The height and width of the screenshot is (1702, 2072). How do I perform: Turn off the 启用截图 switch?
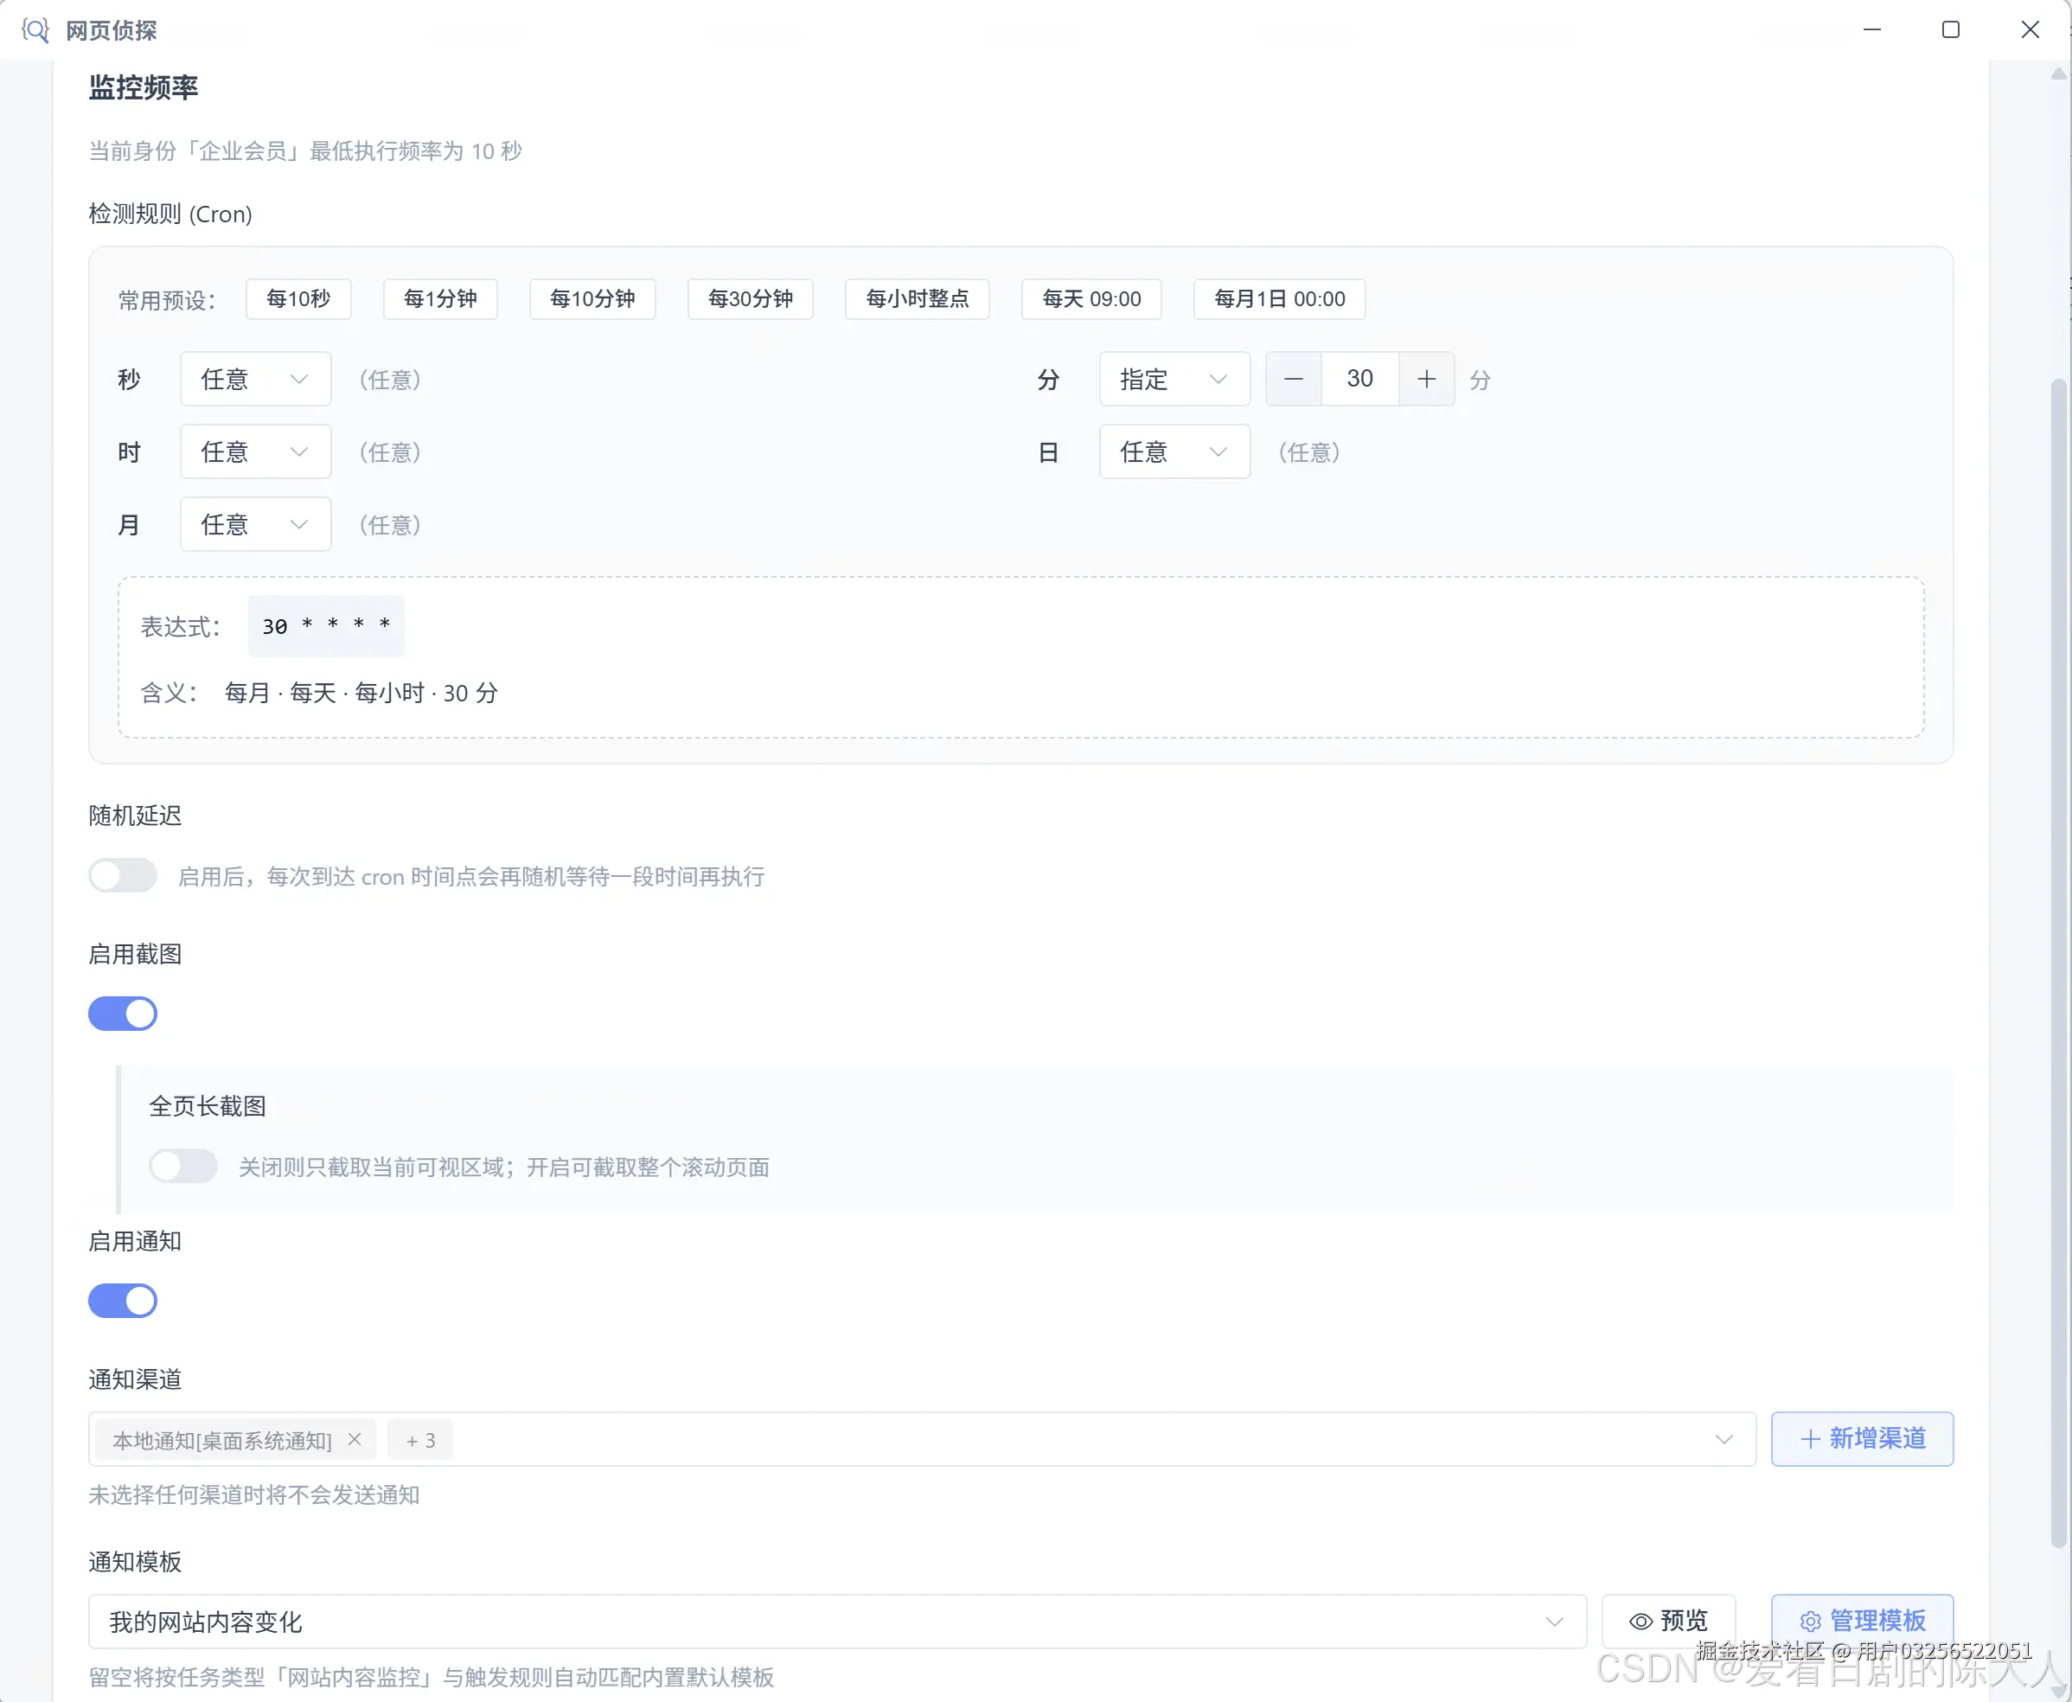pyautogui.click(x=123, y=1014)
